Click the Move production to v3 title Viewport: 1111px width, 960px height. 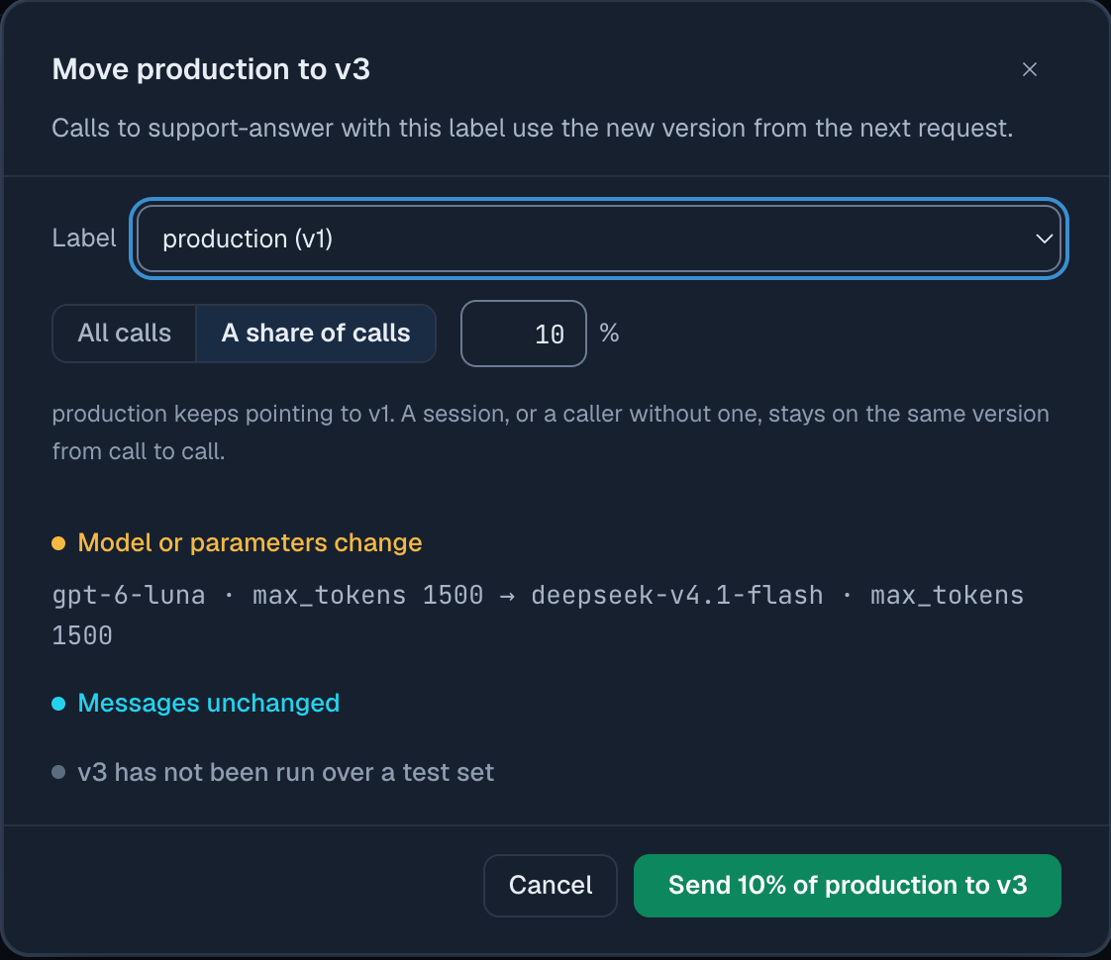211,69
